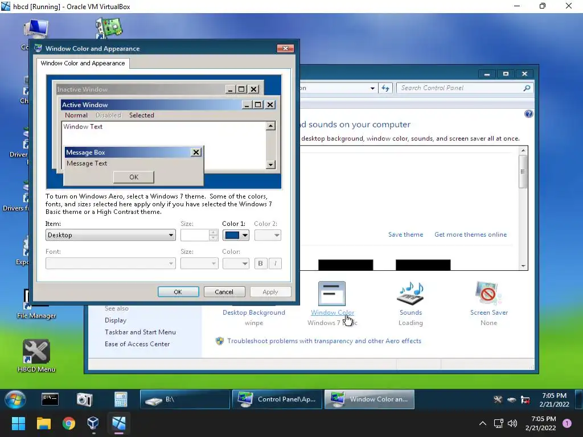The height and width of the screenshot is (437, 583).
Task: Open VirtualBox manager on host taskbar
Action: [93, 423]
